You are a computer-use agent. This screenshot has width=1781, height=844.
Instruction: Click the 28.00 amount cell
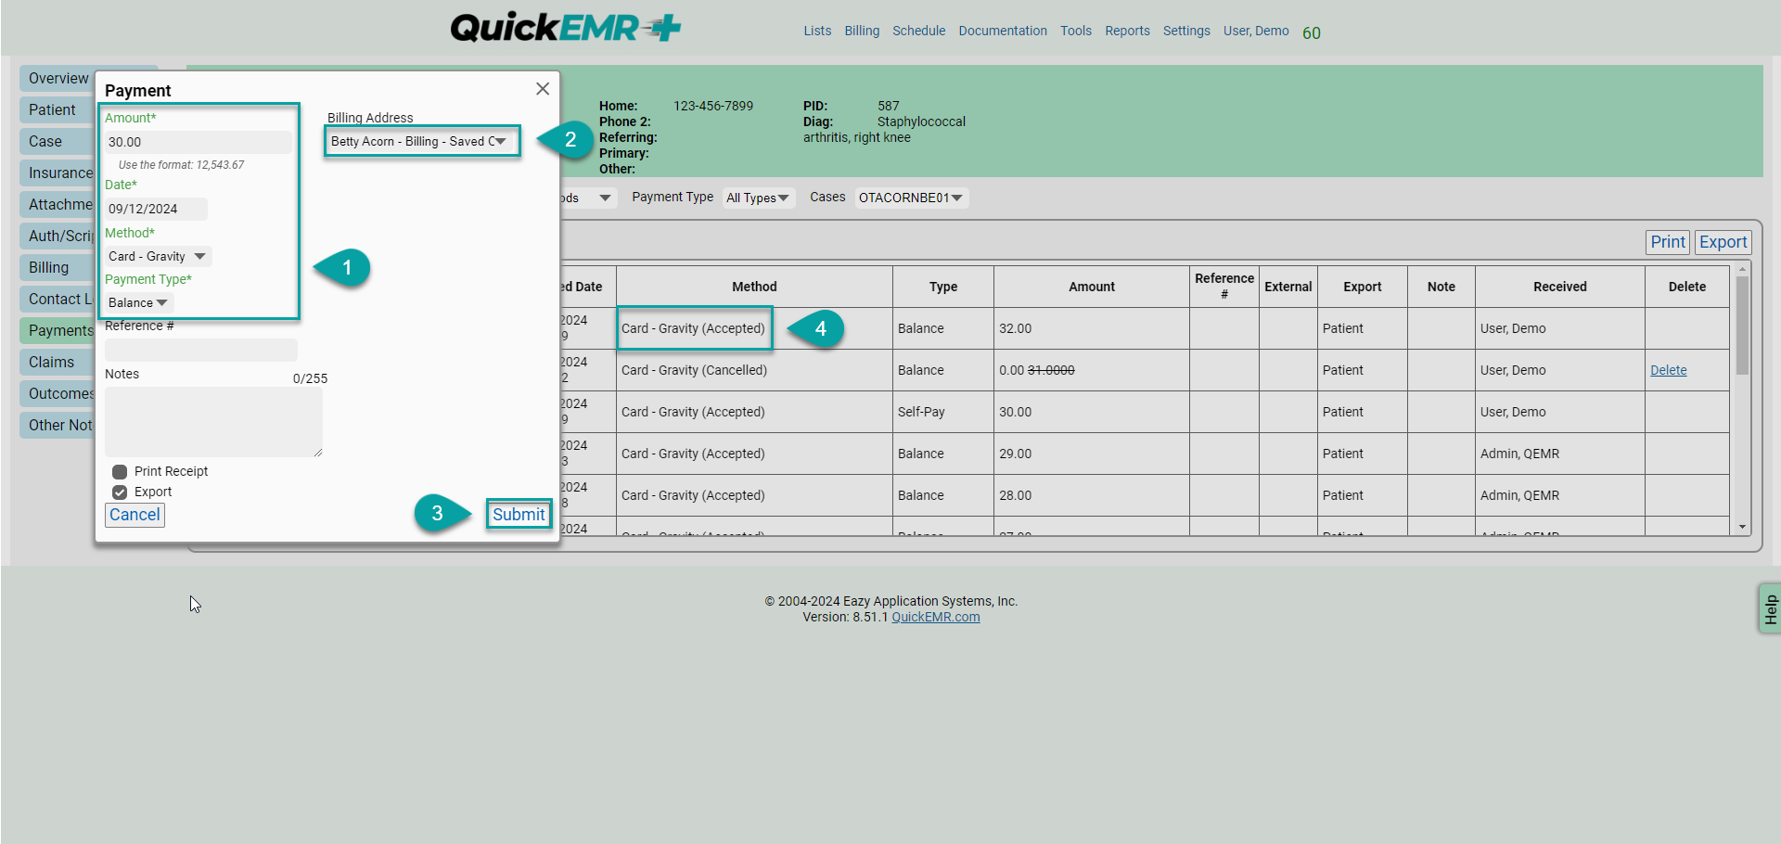(x=1092, y=495)
